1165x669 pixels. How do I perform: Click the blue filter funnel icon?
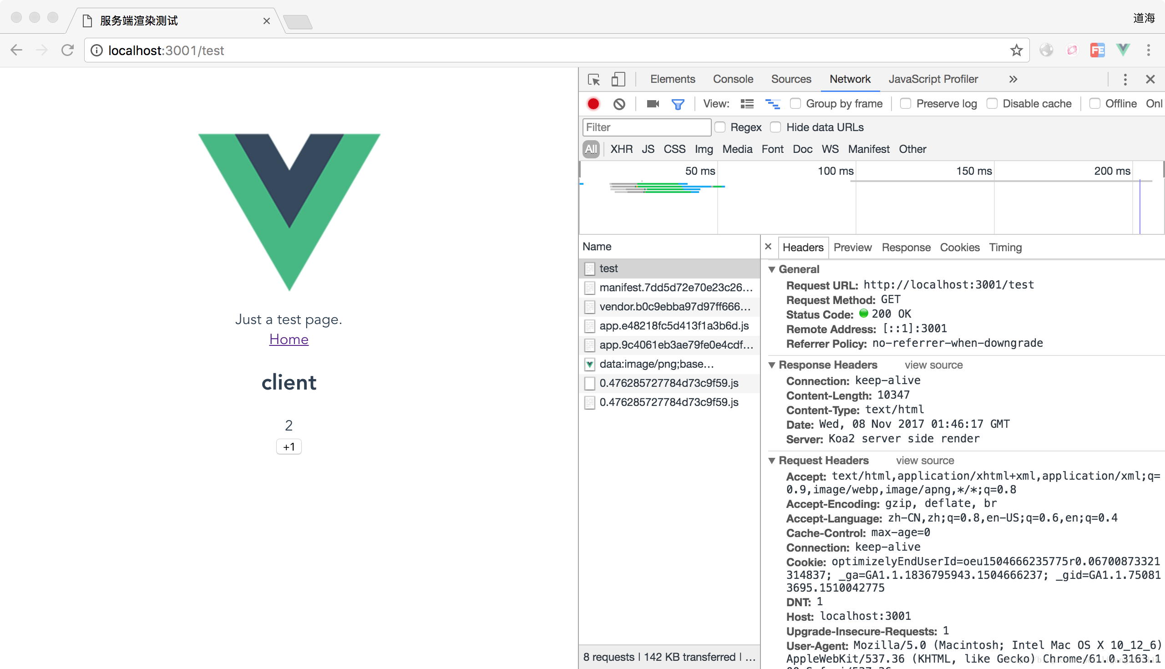678,104
